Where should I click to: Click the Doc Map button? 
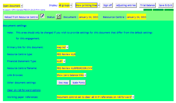[x=63, y=82]
